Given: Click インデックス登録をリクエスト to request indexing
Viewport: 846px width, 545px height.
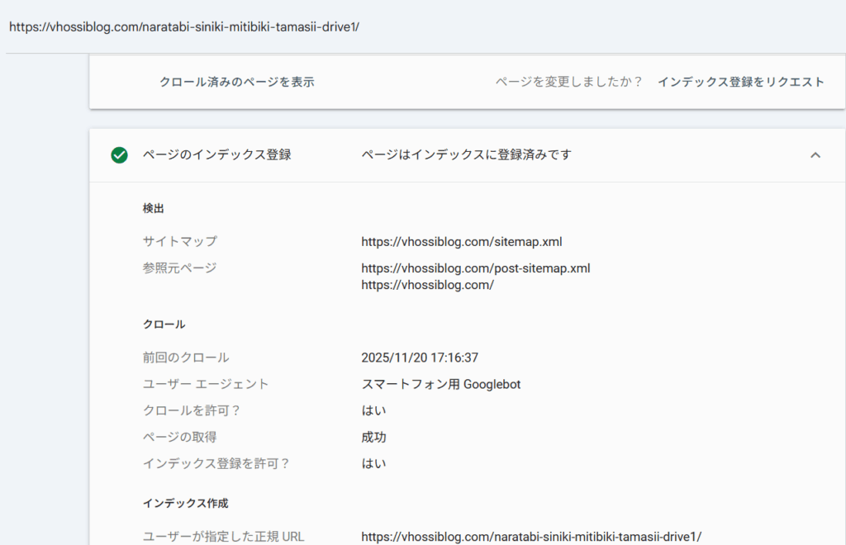Looking at the screenshot, I should (740, 82).
